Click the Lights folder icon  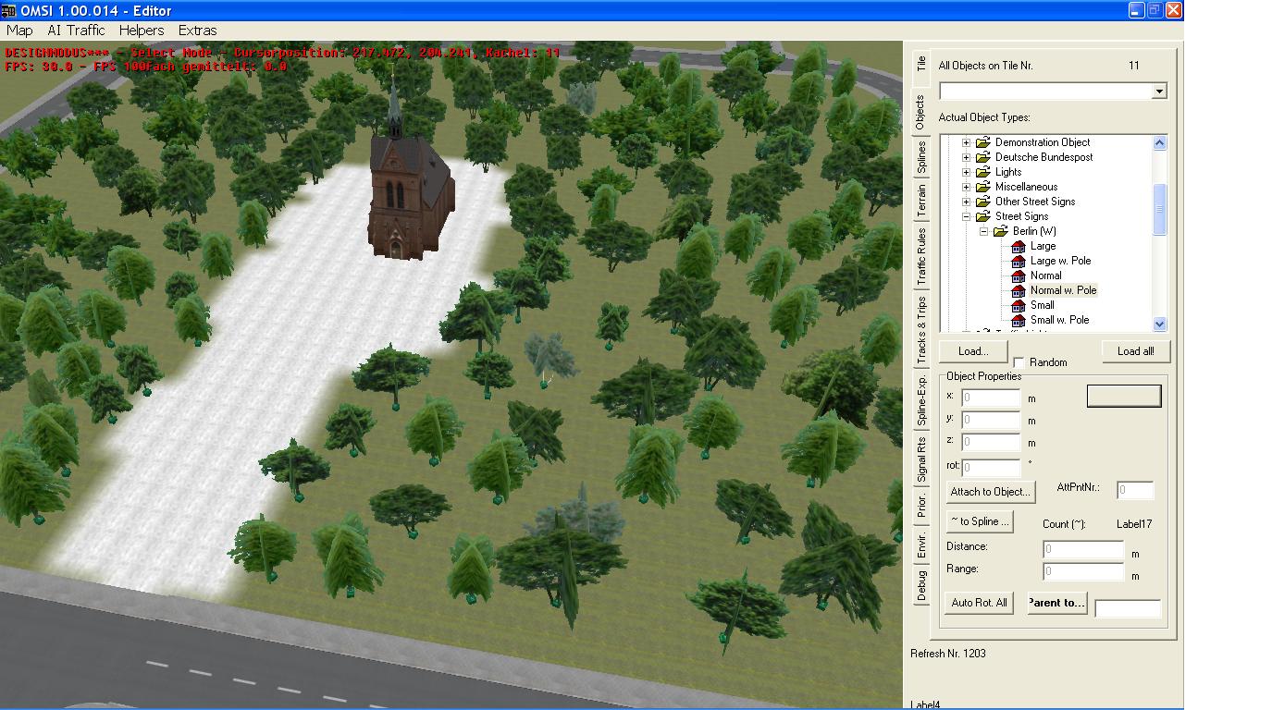pos(982,172)
